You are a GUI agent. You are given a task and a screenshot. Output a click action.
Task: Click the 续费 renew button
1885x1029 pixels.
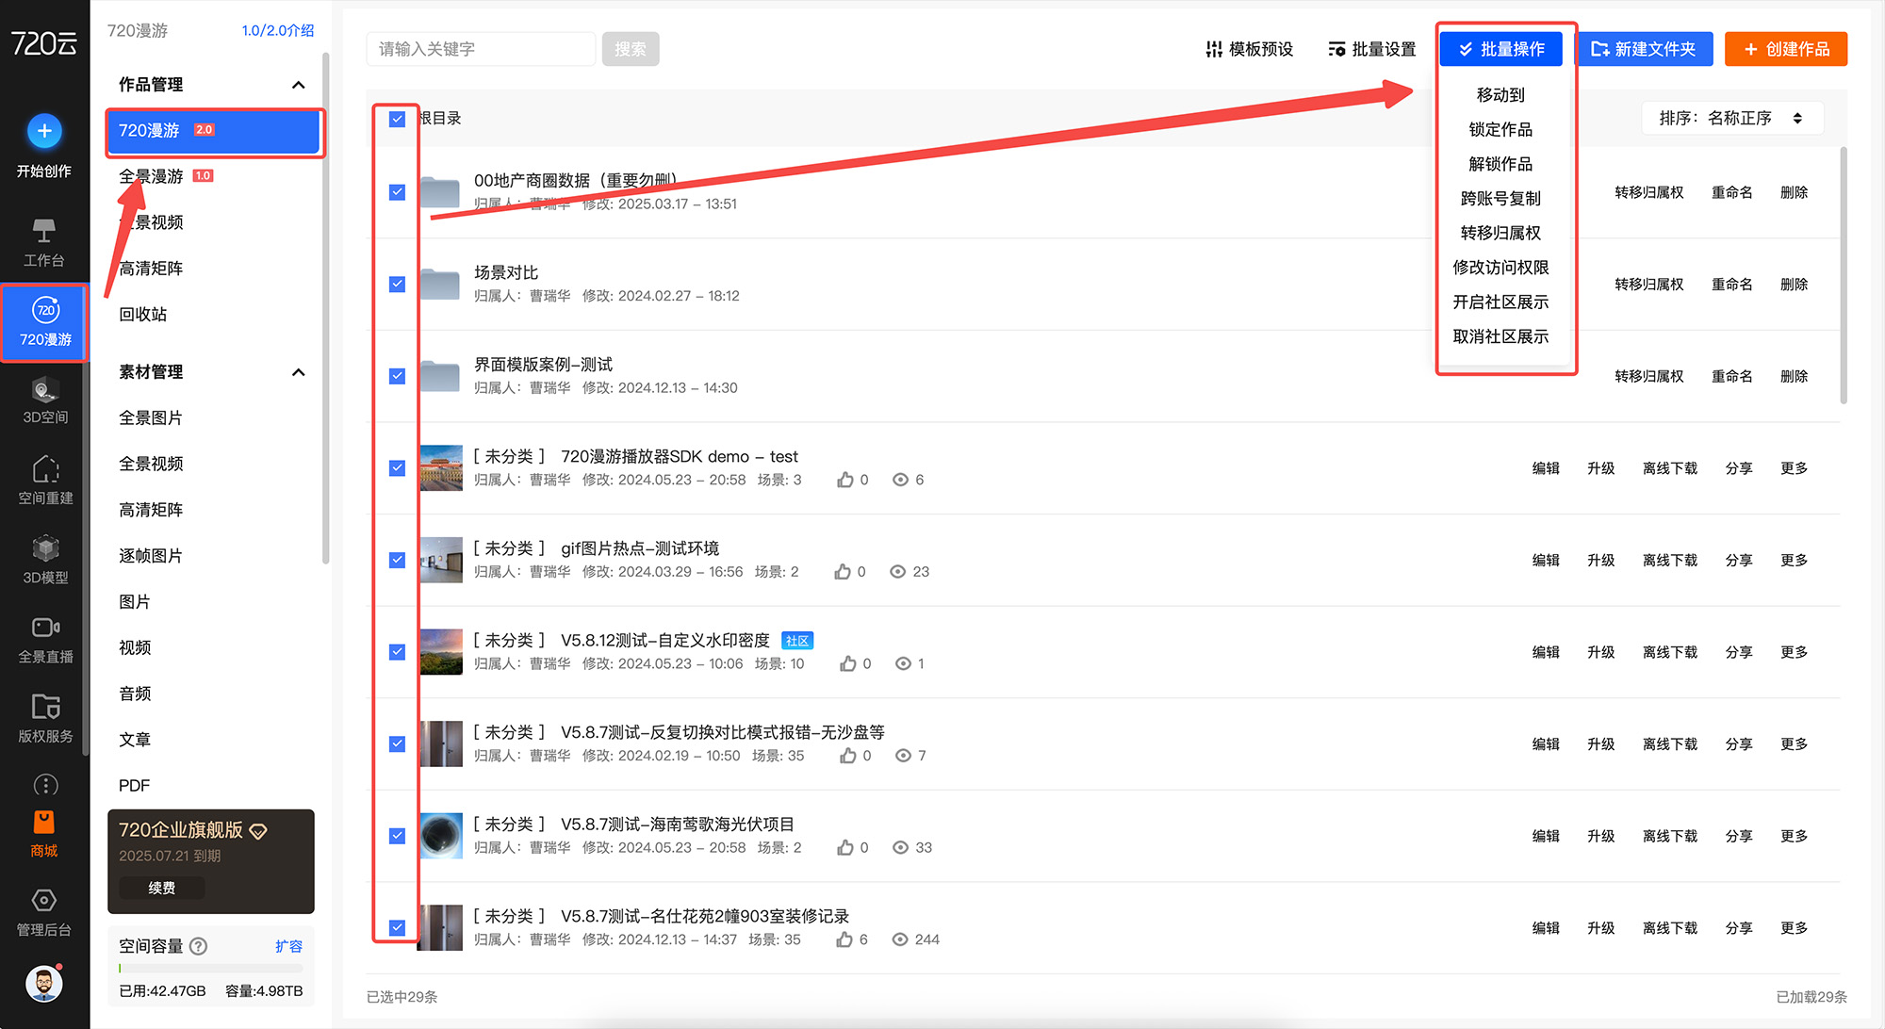[x=161, y=888]
